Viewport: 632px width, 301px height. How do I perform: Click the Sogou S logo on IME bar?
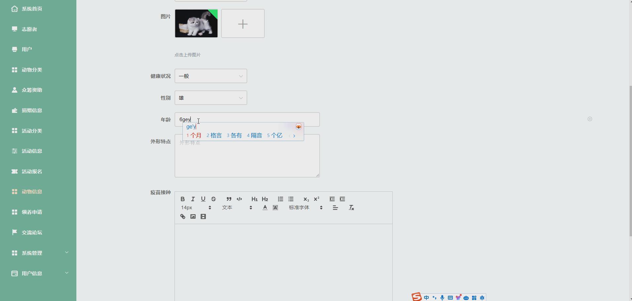[x=417, y=297]
